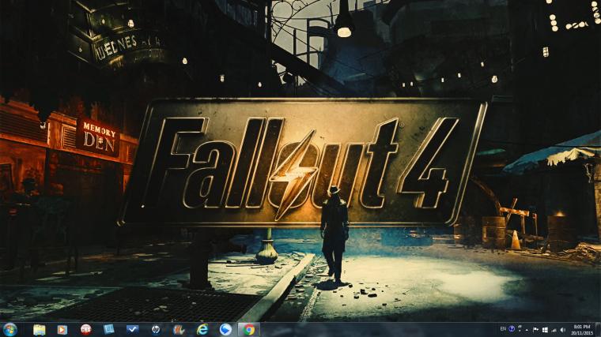Image resolution: width=601 pixels, height=337 pixels.
Task: Launch the orange media player taskbar icon
Action: pyautogui.click(x=62, y=330)
